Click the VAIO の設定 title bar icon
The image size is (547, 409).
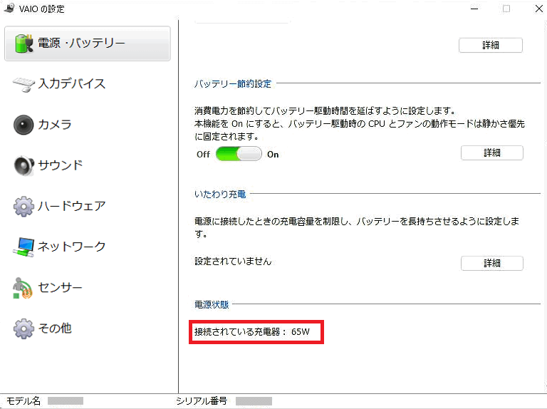[x=9, y=9]
